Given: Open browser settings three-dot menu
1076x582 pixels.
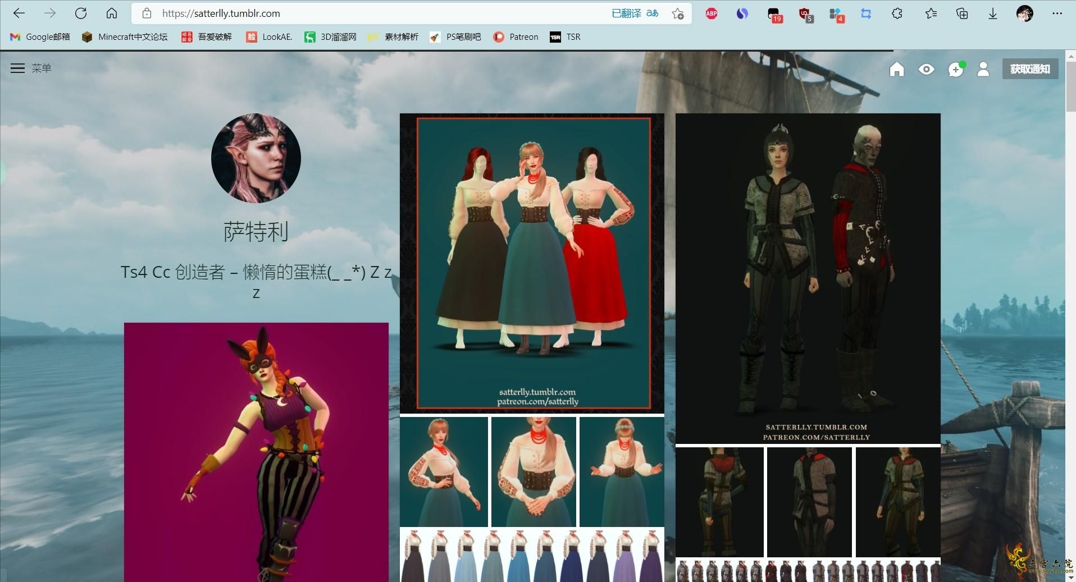Looking at the screenshot, I should (x=1057, y=13).
